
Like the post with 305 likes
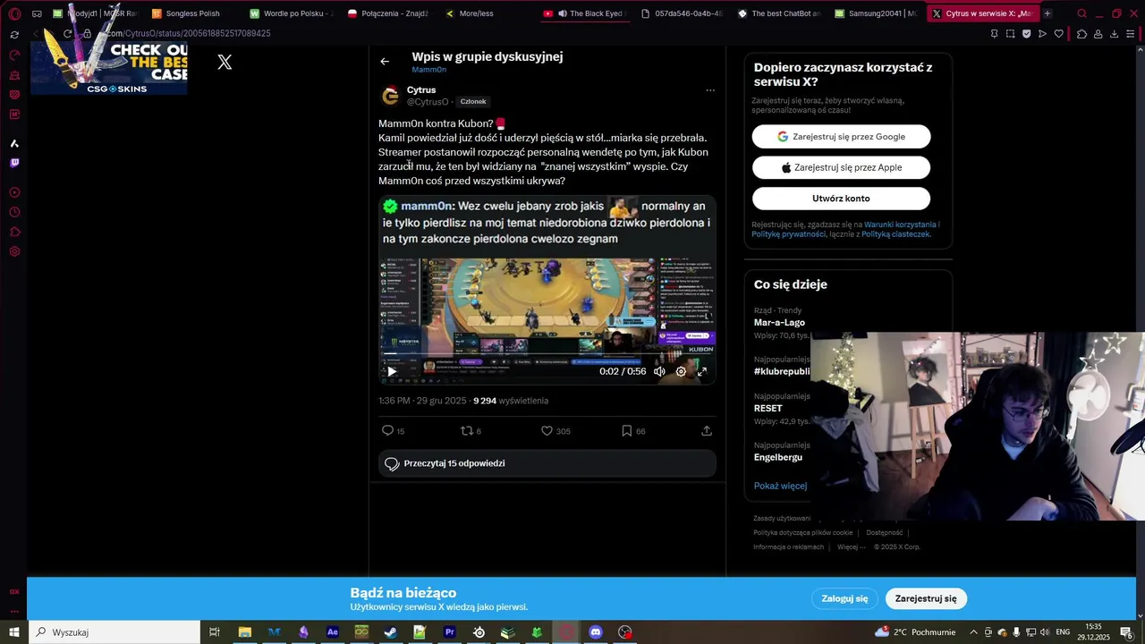pos(547,430)
